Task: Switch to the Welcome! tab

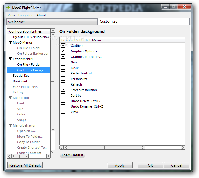Action: point(52,22)
